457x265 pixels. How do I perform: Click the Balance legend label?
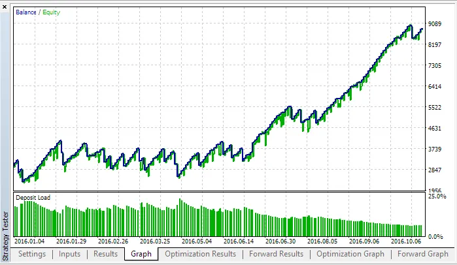(x=27, y=12)
